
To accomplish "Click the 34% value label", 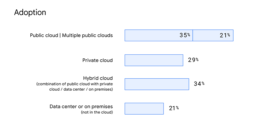I will click(x=199, y=84).
